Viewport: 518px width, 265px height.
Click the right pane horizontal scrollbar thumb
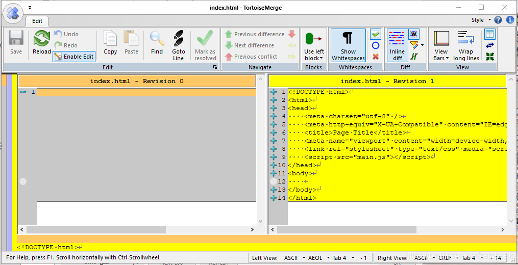(x=347, y=229)
